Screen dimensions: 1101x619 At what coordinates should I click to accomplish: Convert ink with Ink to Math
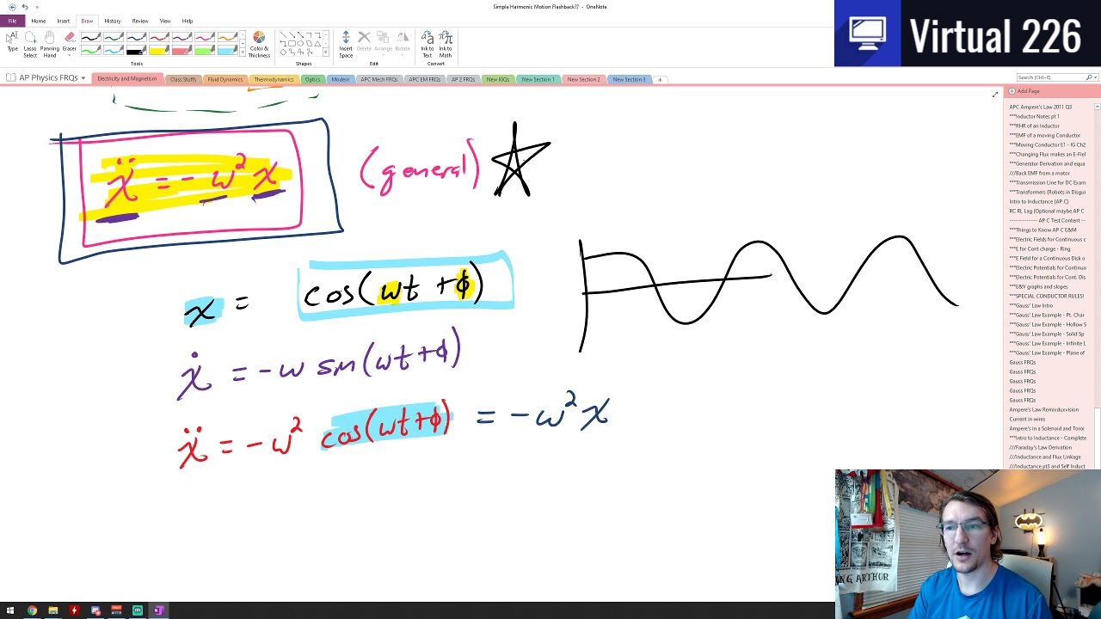coord(446,45)
